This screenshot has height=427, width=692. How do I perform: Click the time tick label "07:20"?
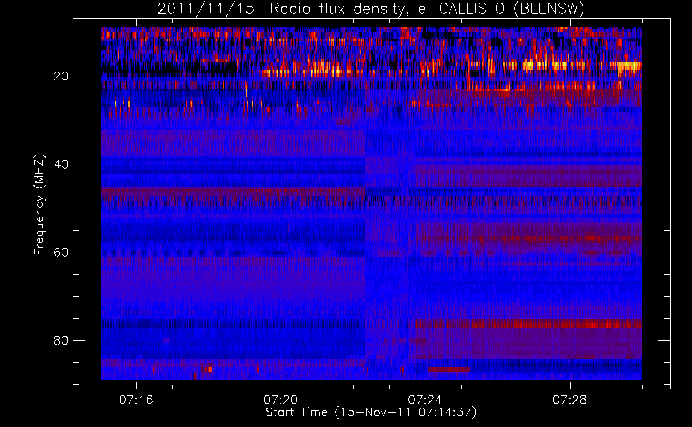point(281,400)
